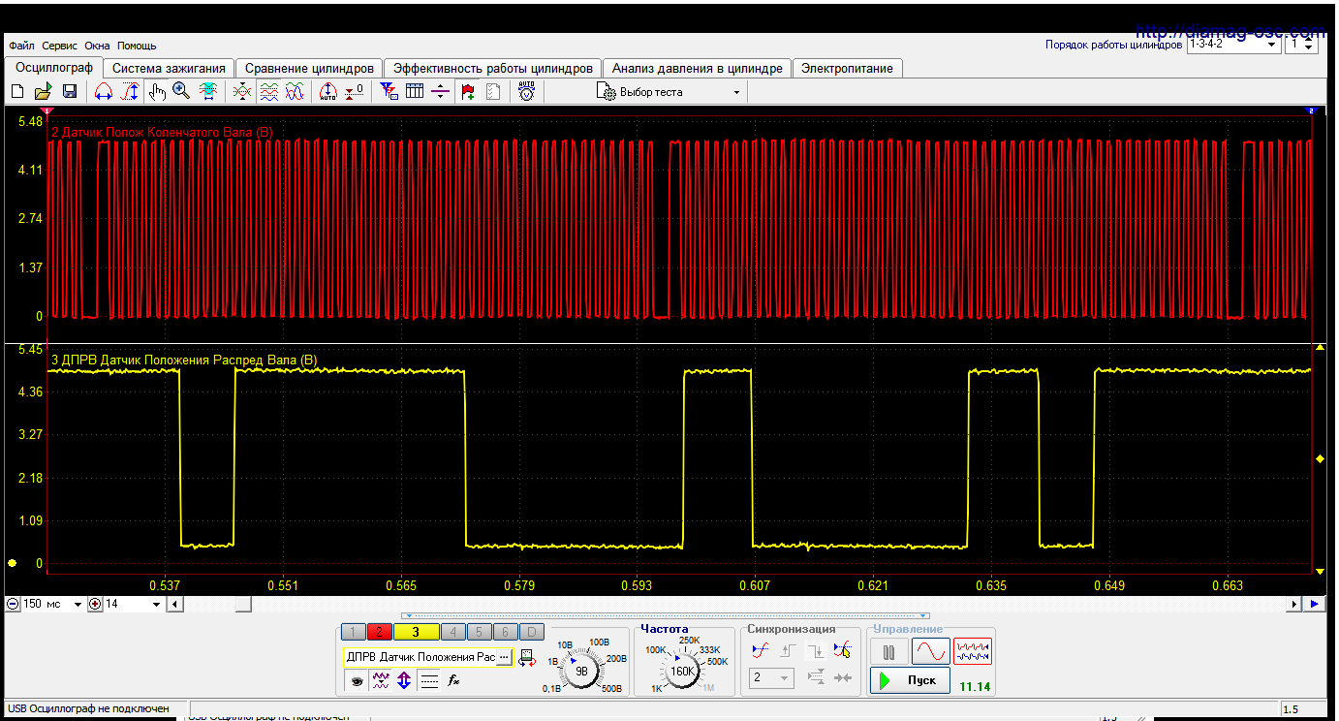Add a flag marker
This screenshot has width=1339, height=721.
[468, 91]
